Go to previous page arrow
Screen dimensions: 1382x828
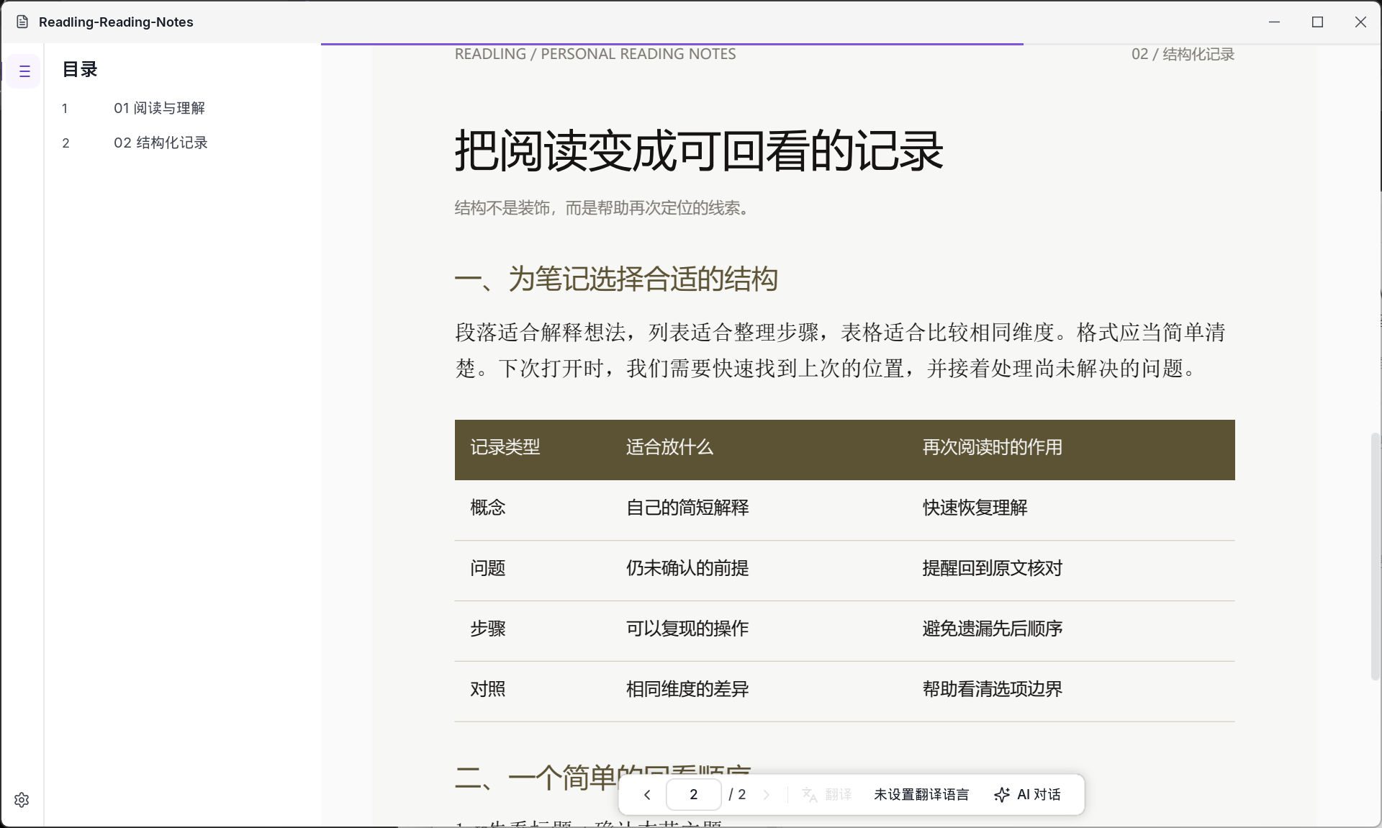tap(647, 795)
